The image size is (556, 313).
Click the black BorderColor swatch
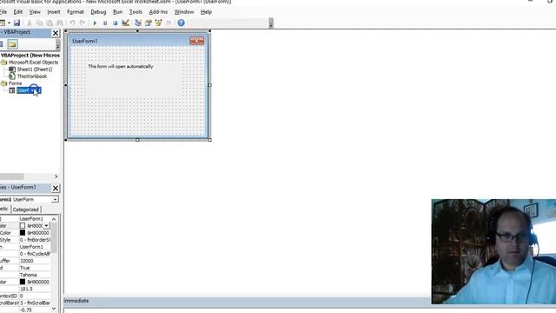(23, 233)
